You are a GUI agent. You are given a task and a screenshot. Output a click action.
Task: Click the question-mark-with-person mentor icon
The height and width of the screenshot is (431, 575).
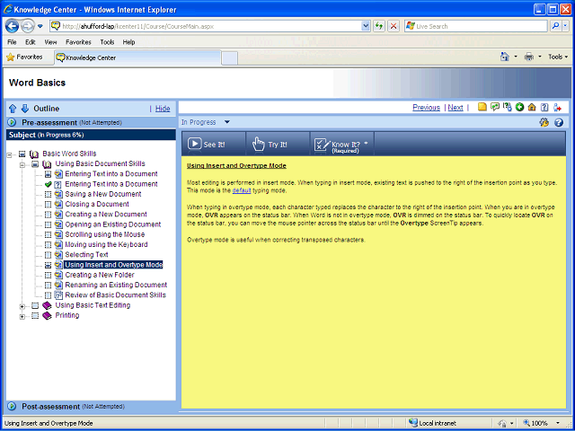(x=507, y=107)
